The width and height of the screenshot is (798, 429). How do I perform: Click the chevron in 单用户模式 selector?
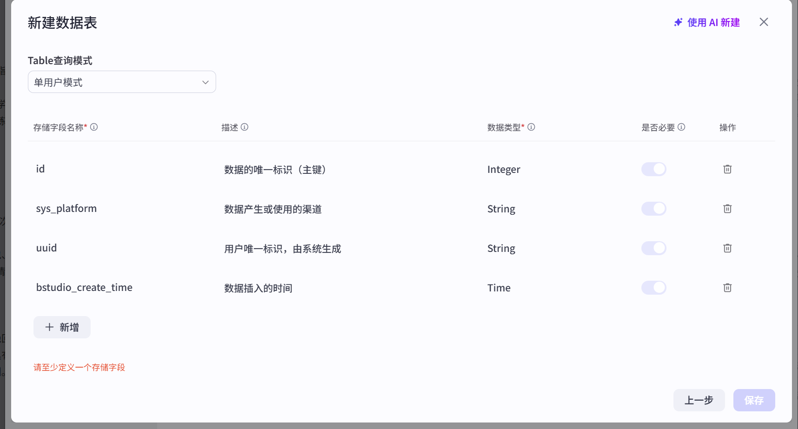point(205,82)
